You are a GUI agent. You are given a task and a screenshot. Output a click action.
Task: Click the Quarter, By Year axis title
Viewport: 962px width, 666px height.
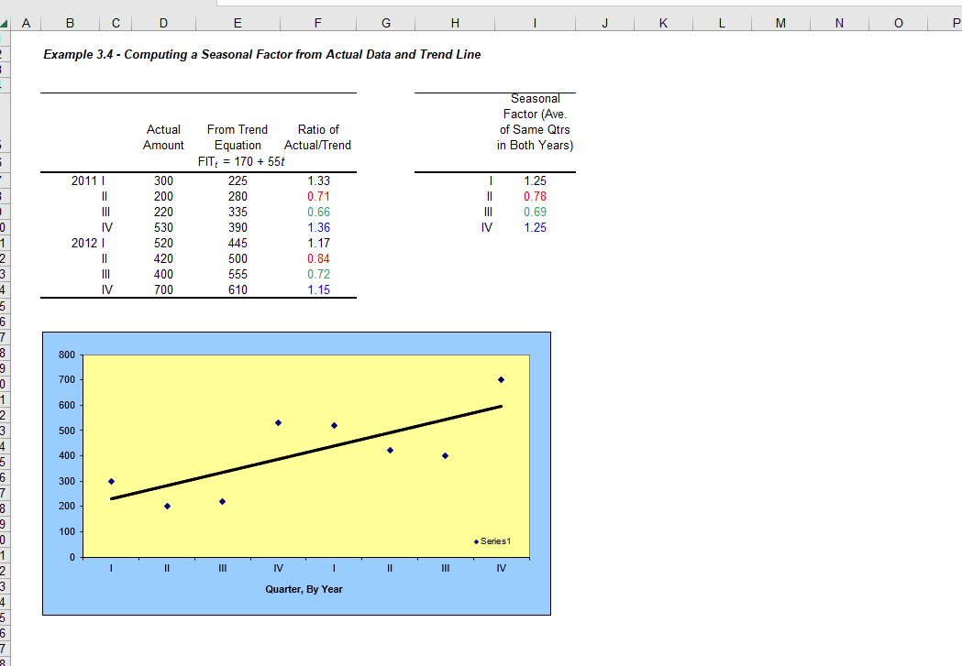[x=304, y=589]
